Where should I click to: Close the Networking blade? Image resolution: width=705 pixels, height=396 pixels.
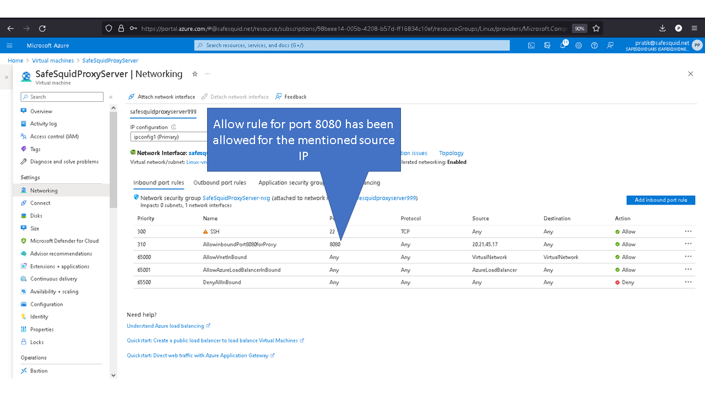click(691, 74)
